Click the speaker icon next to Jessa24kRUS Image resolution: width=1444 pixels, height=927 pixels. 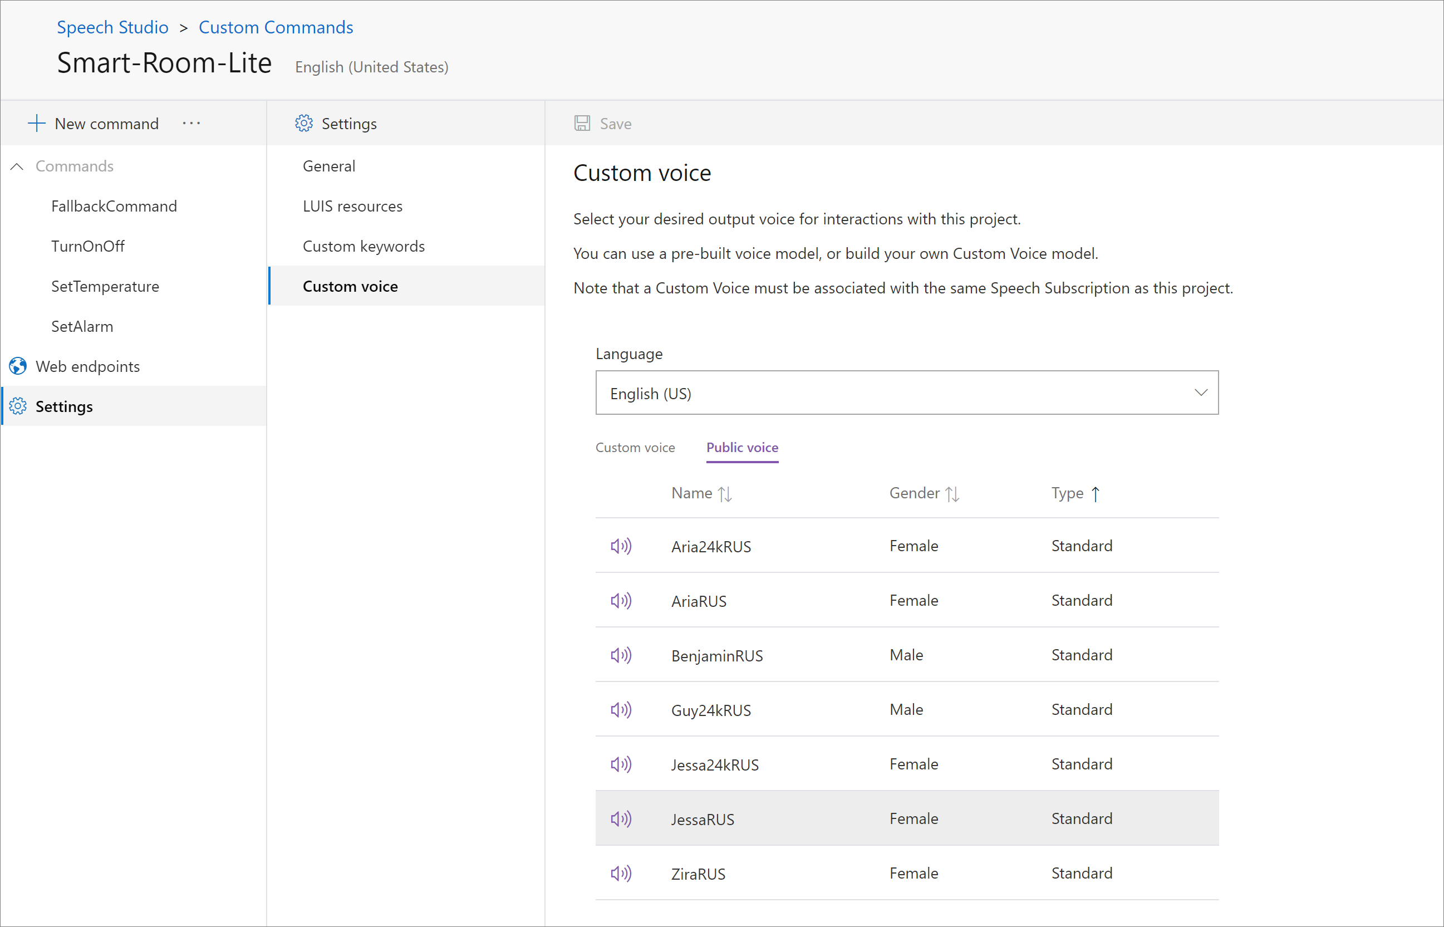pos(621,764)
